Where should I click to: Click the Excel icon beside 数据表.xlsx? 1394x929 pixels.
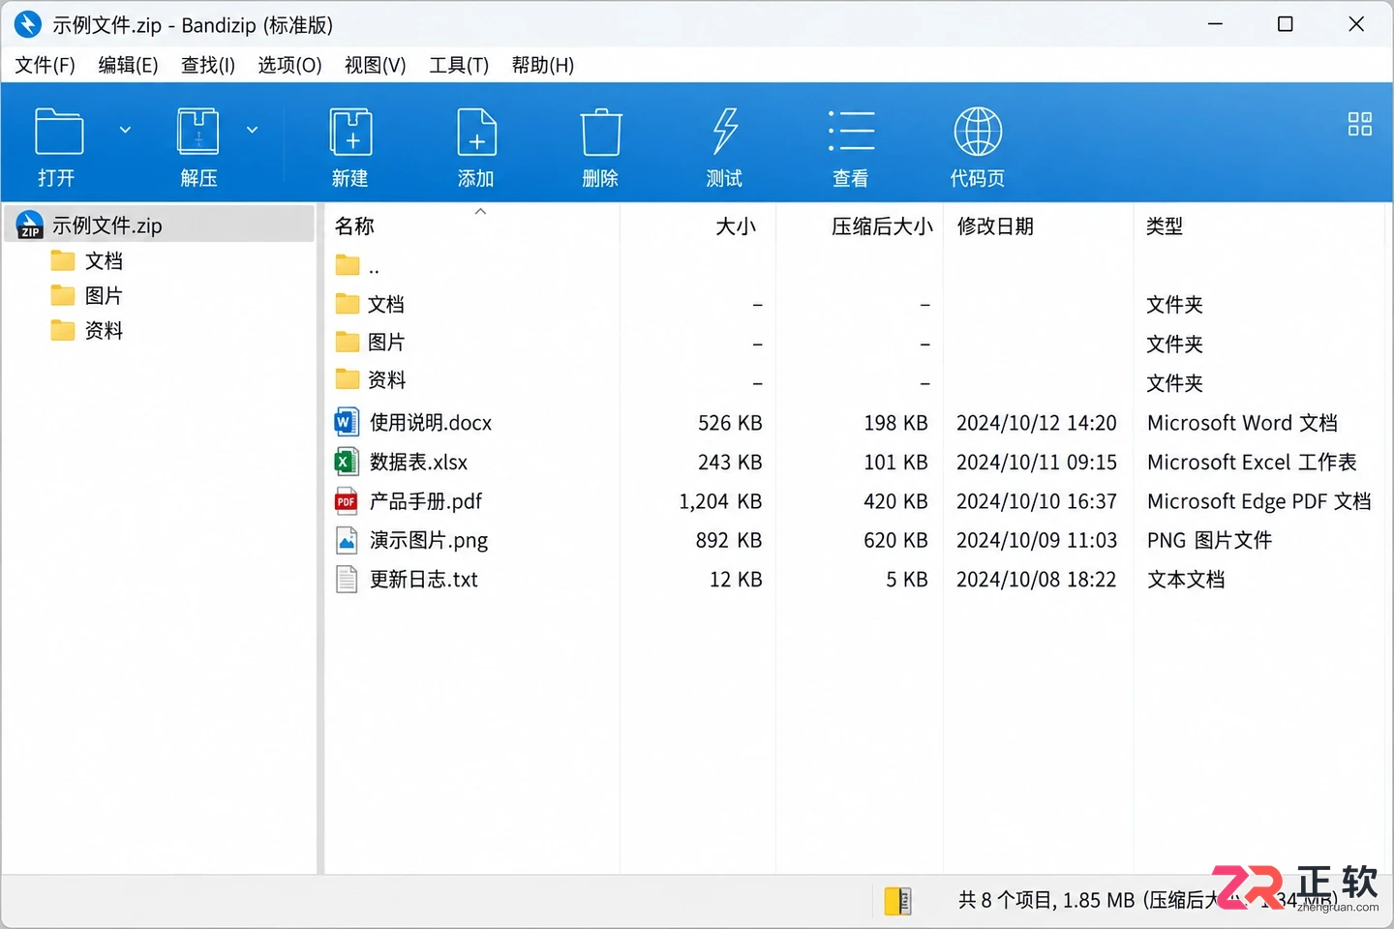pyautogui.click(x=347, y=462)
